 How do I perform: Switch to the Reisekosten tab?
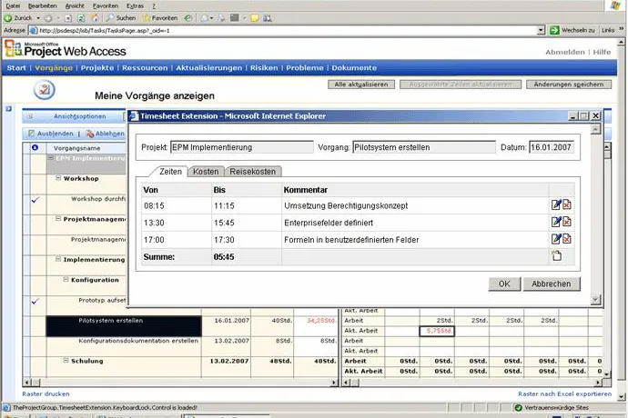[x=253, y=172]
